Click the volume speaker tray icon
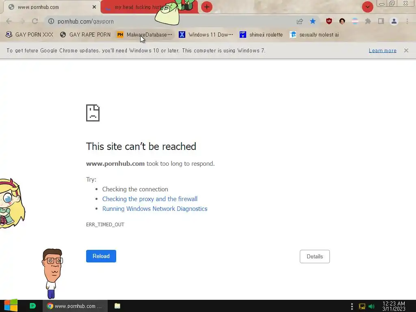The height and width of the screenshot is (312, 416). coord(372,306)
